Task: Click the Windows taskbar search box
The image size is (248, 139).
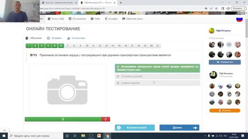Action: tap(35, 136)
